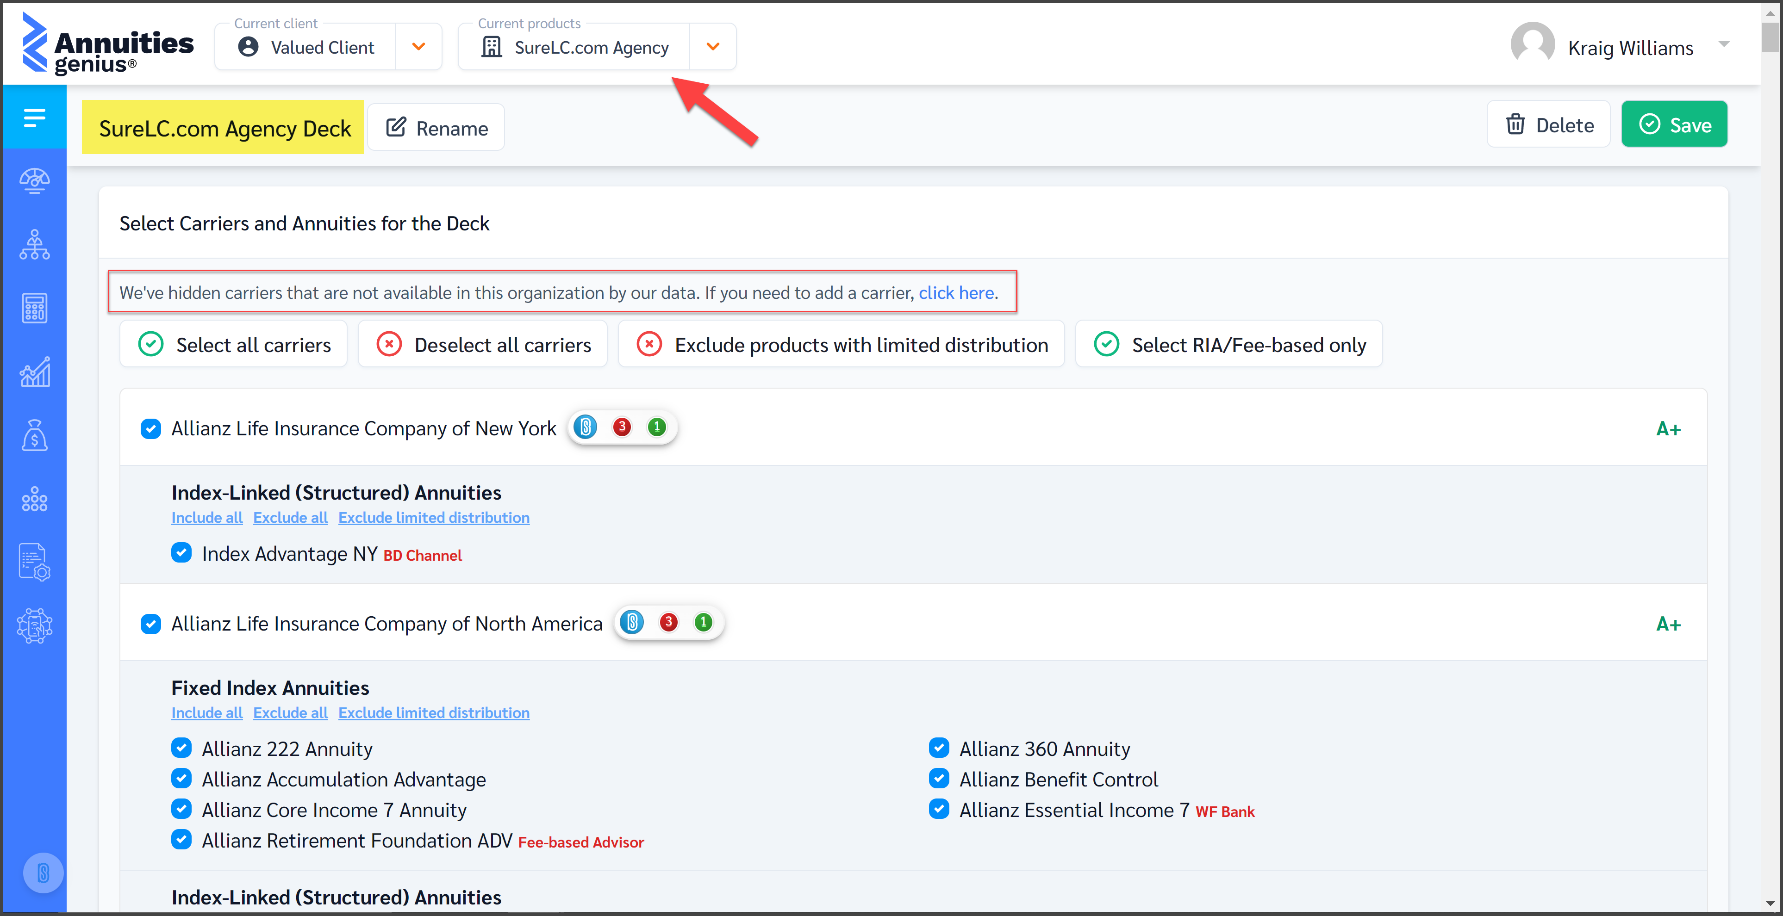Uncheck Allianz Life Insurance Company of North America
Image resolution: width=1783 pixels, height=916 pixels.
pyautogui.click(x=151, y=624)
